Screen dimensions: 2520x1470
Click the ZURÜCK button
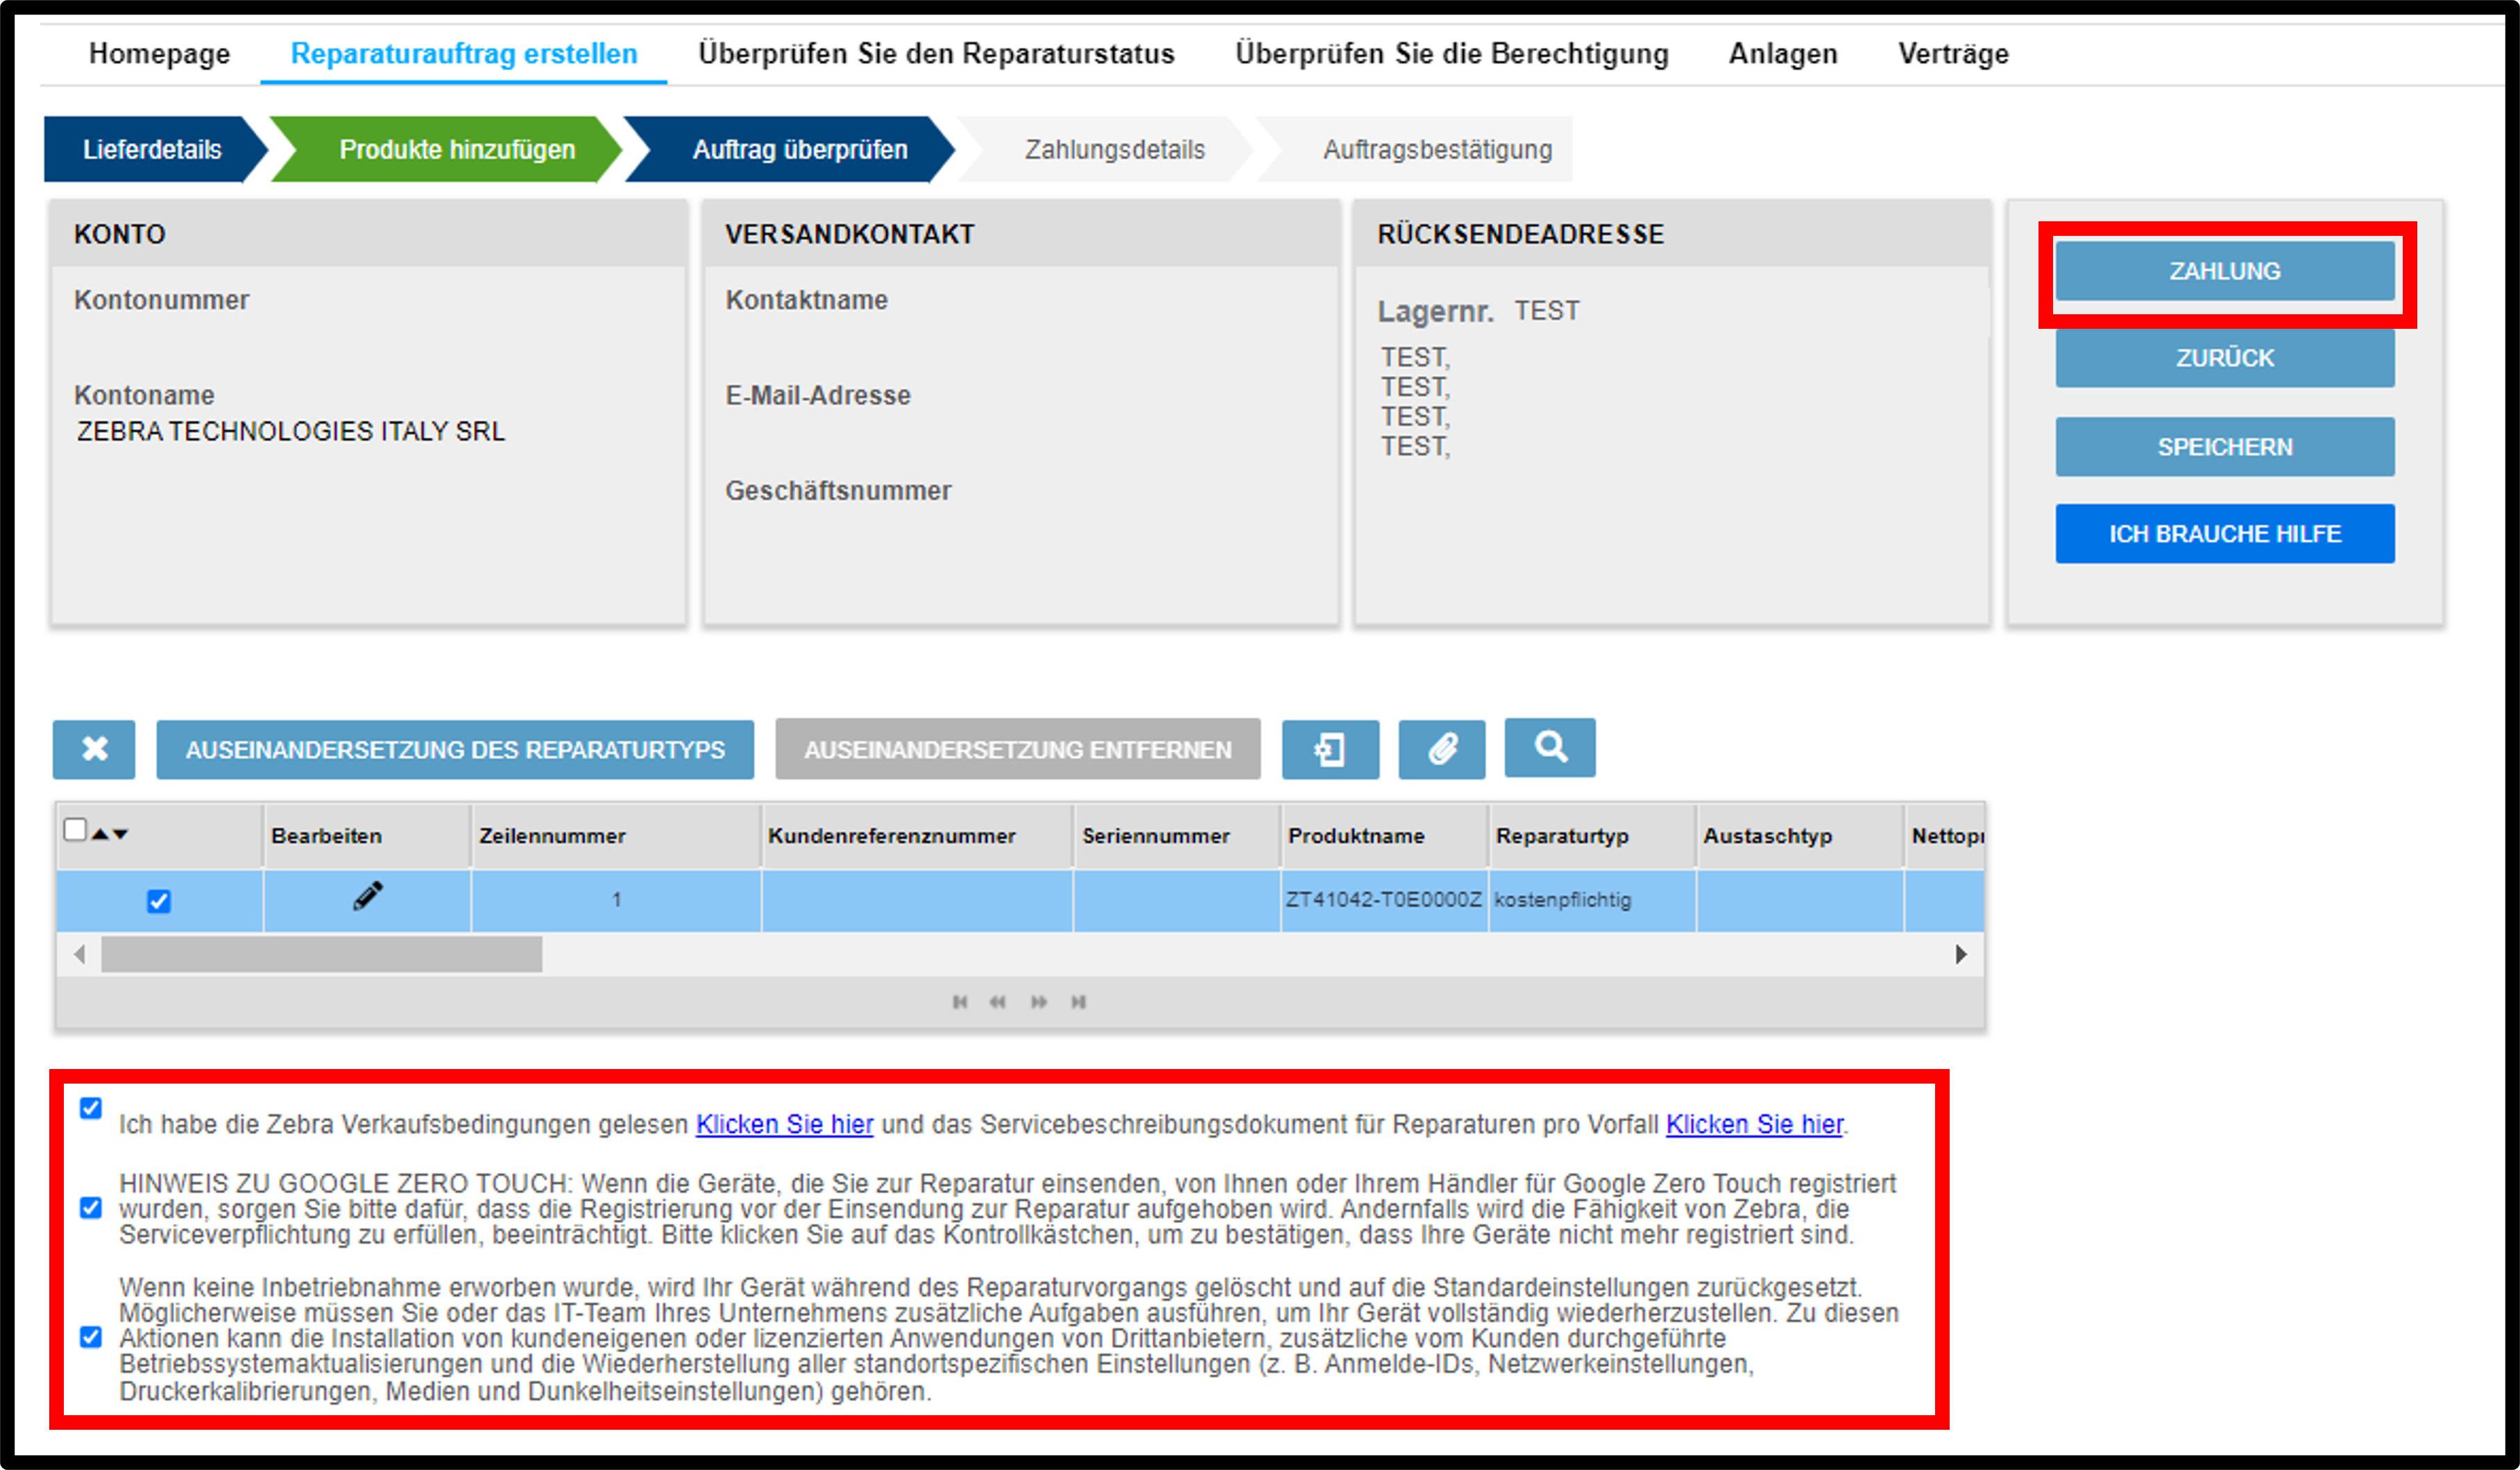[2225, 358]
